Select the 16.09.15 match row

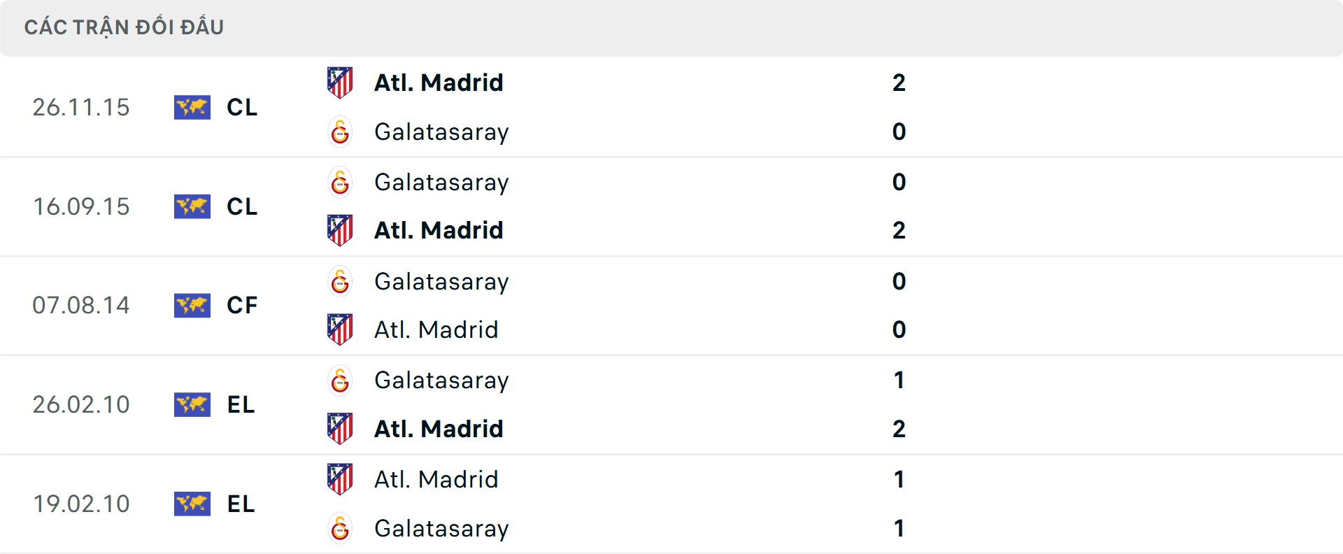(x=671, y=206)
